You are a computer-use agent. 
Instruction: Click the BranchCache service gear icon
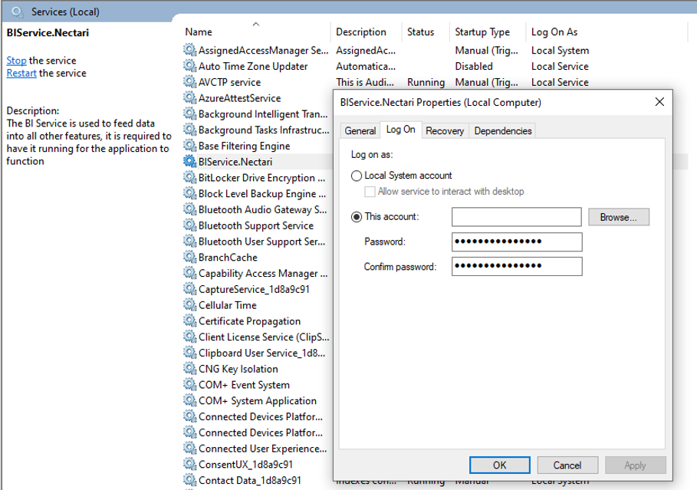click(189, 258)
